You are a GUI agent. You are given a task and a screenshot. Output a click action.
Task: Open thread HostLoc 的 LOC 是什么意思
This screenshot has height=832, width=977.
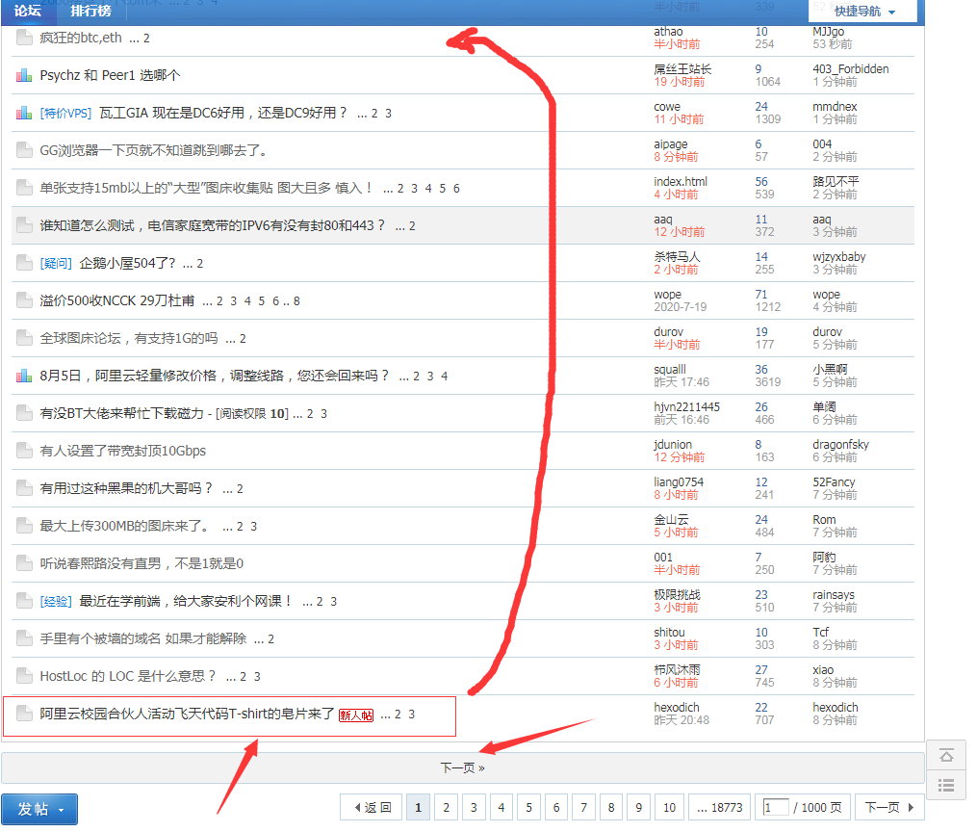pyautogui.click(x=128, y=676)
